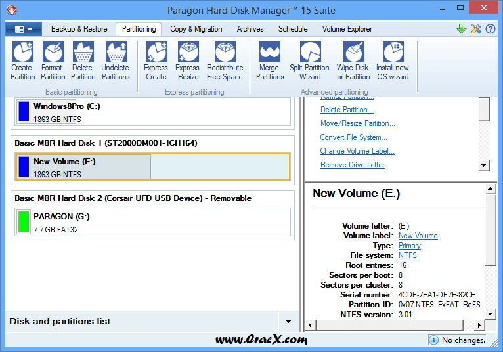Close the Paragon Hard Disk Manager window

[484, 8]
